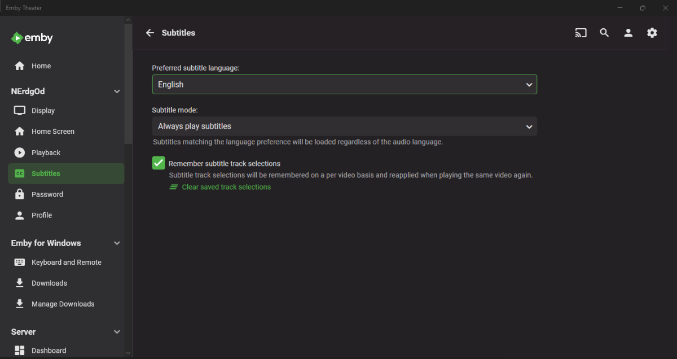
Task: Open the user profile icon in header
Action: (628, 33)
